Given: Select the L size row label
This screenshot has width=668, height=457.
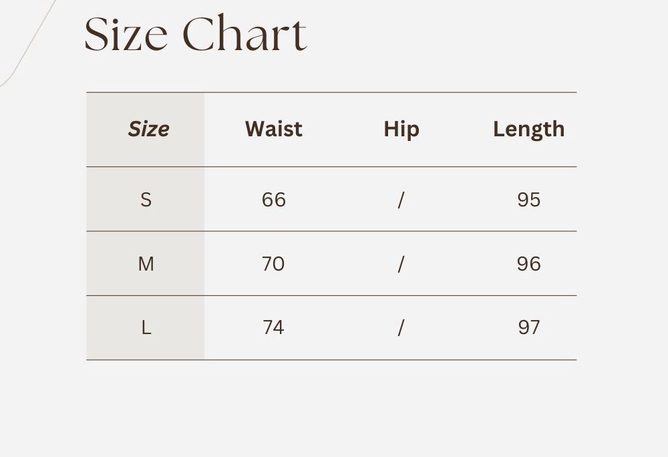Looking at the screenshot, I should click(146, 327).
